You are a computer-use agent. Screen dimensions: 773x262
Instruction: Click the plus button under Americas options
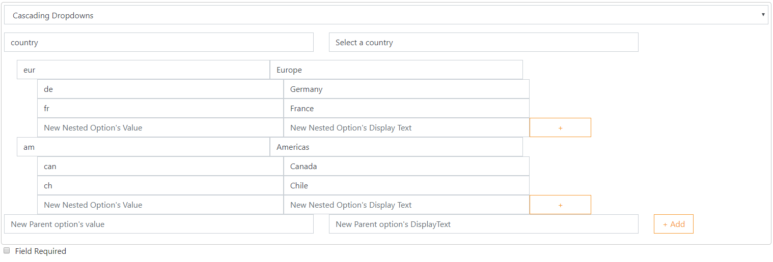pyautogui.click(x=560, y=205)
